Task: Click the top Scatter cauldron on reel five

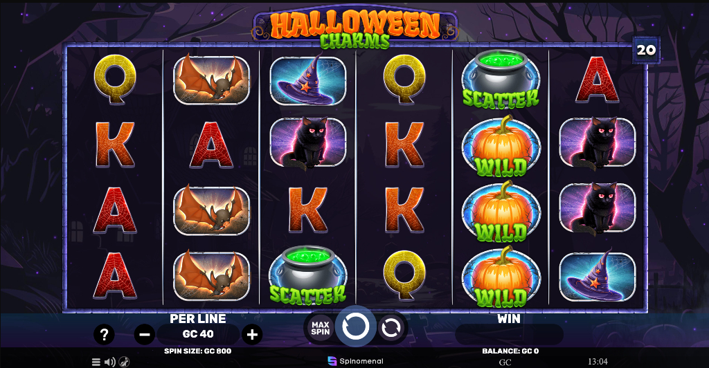Action: [x=501, y=80]
